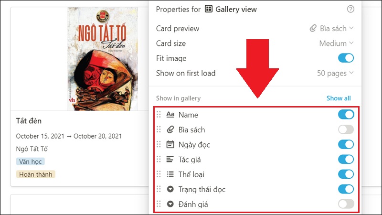Click the Show all link
The height and width of the screenshot is (215, 382).
[x=339, y=98]
